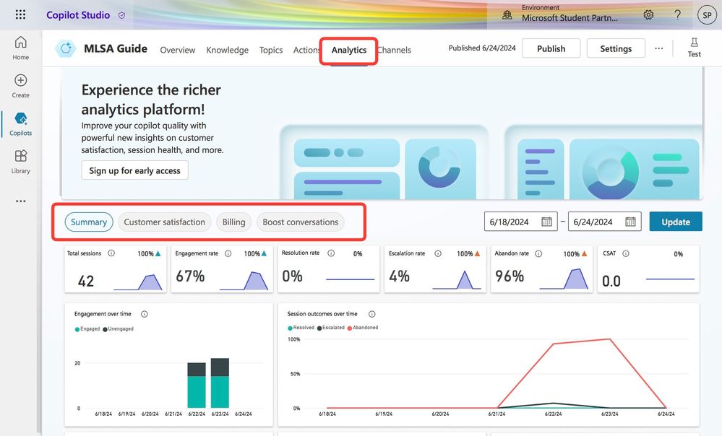Go to Home in the sidebar
722x436 pixels.
coord(20,48)
